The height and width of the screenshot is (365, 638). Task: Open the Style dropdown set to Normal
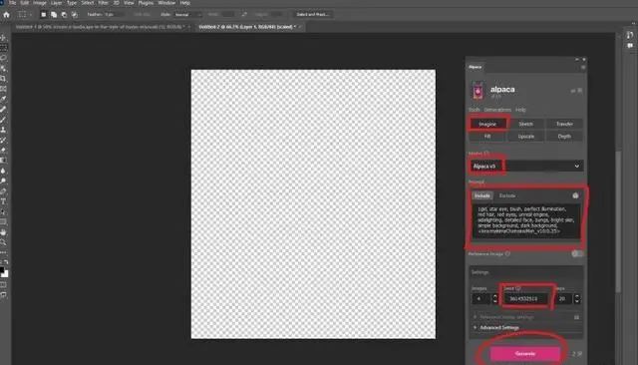tap(187, 15)
